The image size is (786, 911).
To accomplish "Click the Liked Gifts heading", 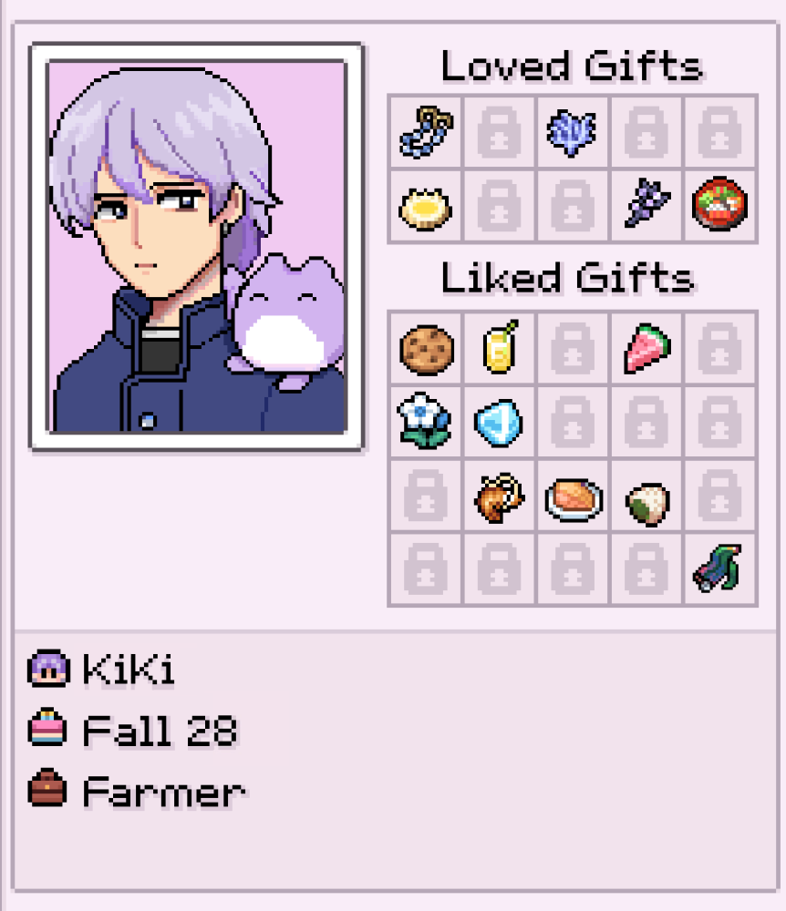I will (x=567, y=278).
